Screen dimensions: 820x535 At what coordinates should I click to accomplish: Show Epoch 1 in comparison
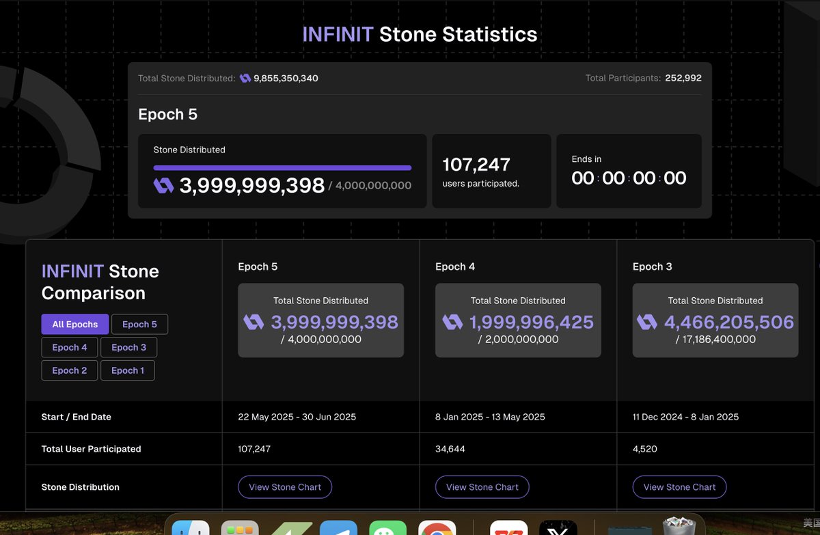click(x=128, y=370)
